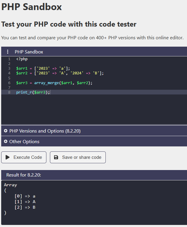Expand PHP Versions and Options (8.2.20) section
The width and height of the screenshot is (187, 227).
pos(45,131)
